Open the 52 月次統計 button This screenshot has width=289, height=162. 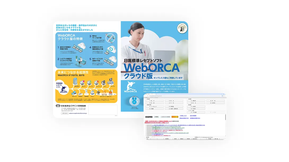pos(196,109)
